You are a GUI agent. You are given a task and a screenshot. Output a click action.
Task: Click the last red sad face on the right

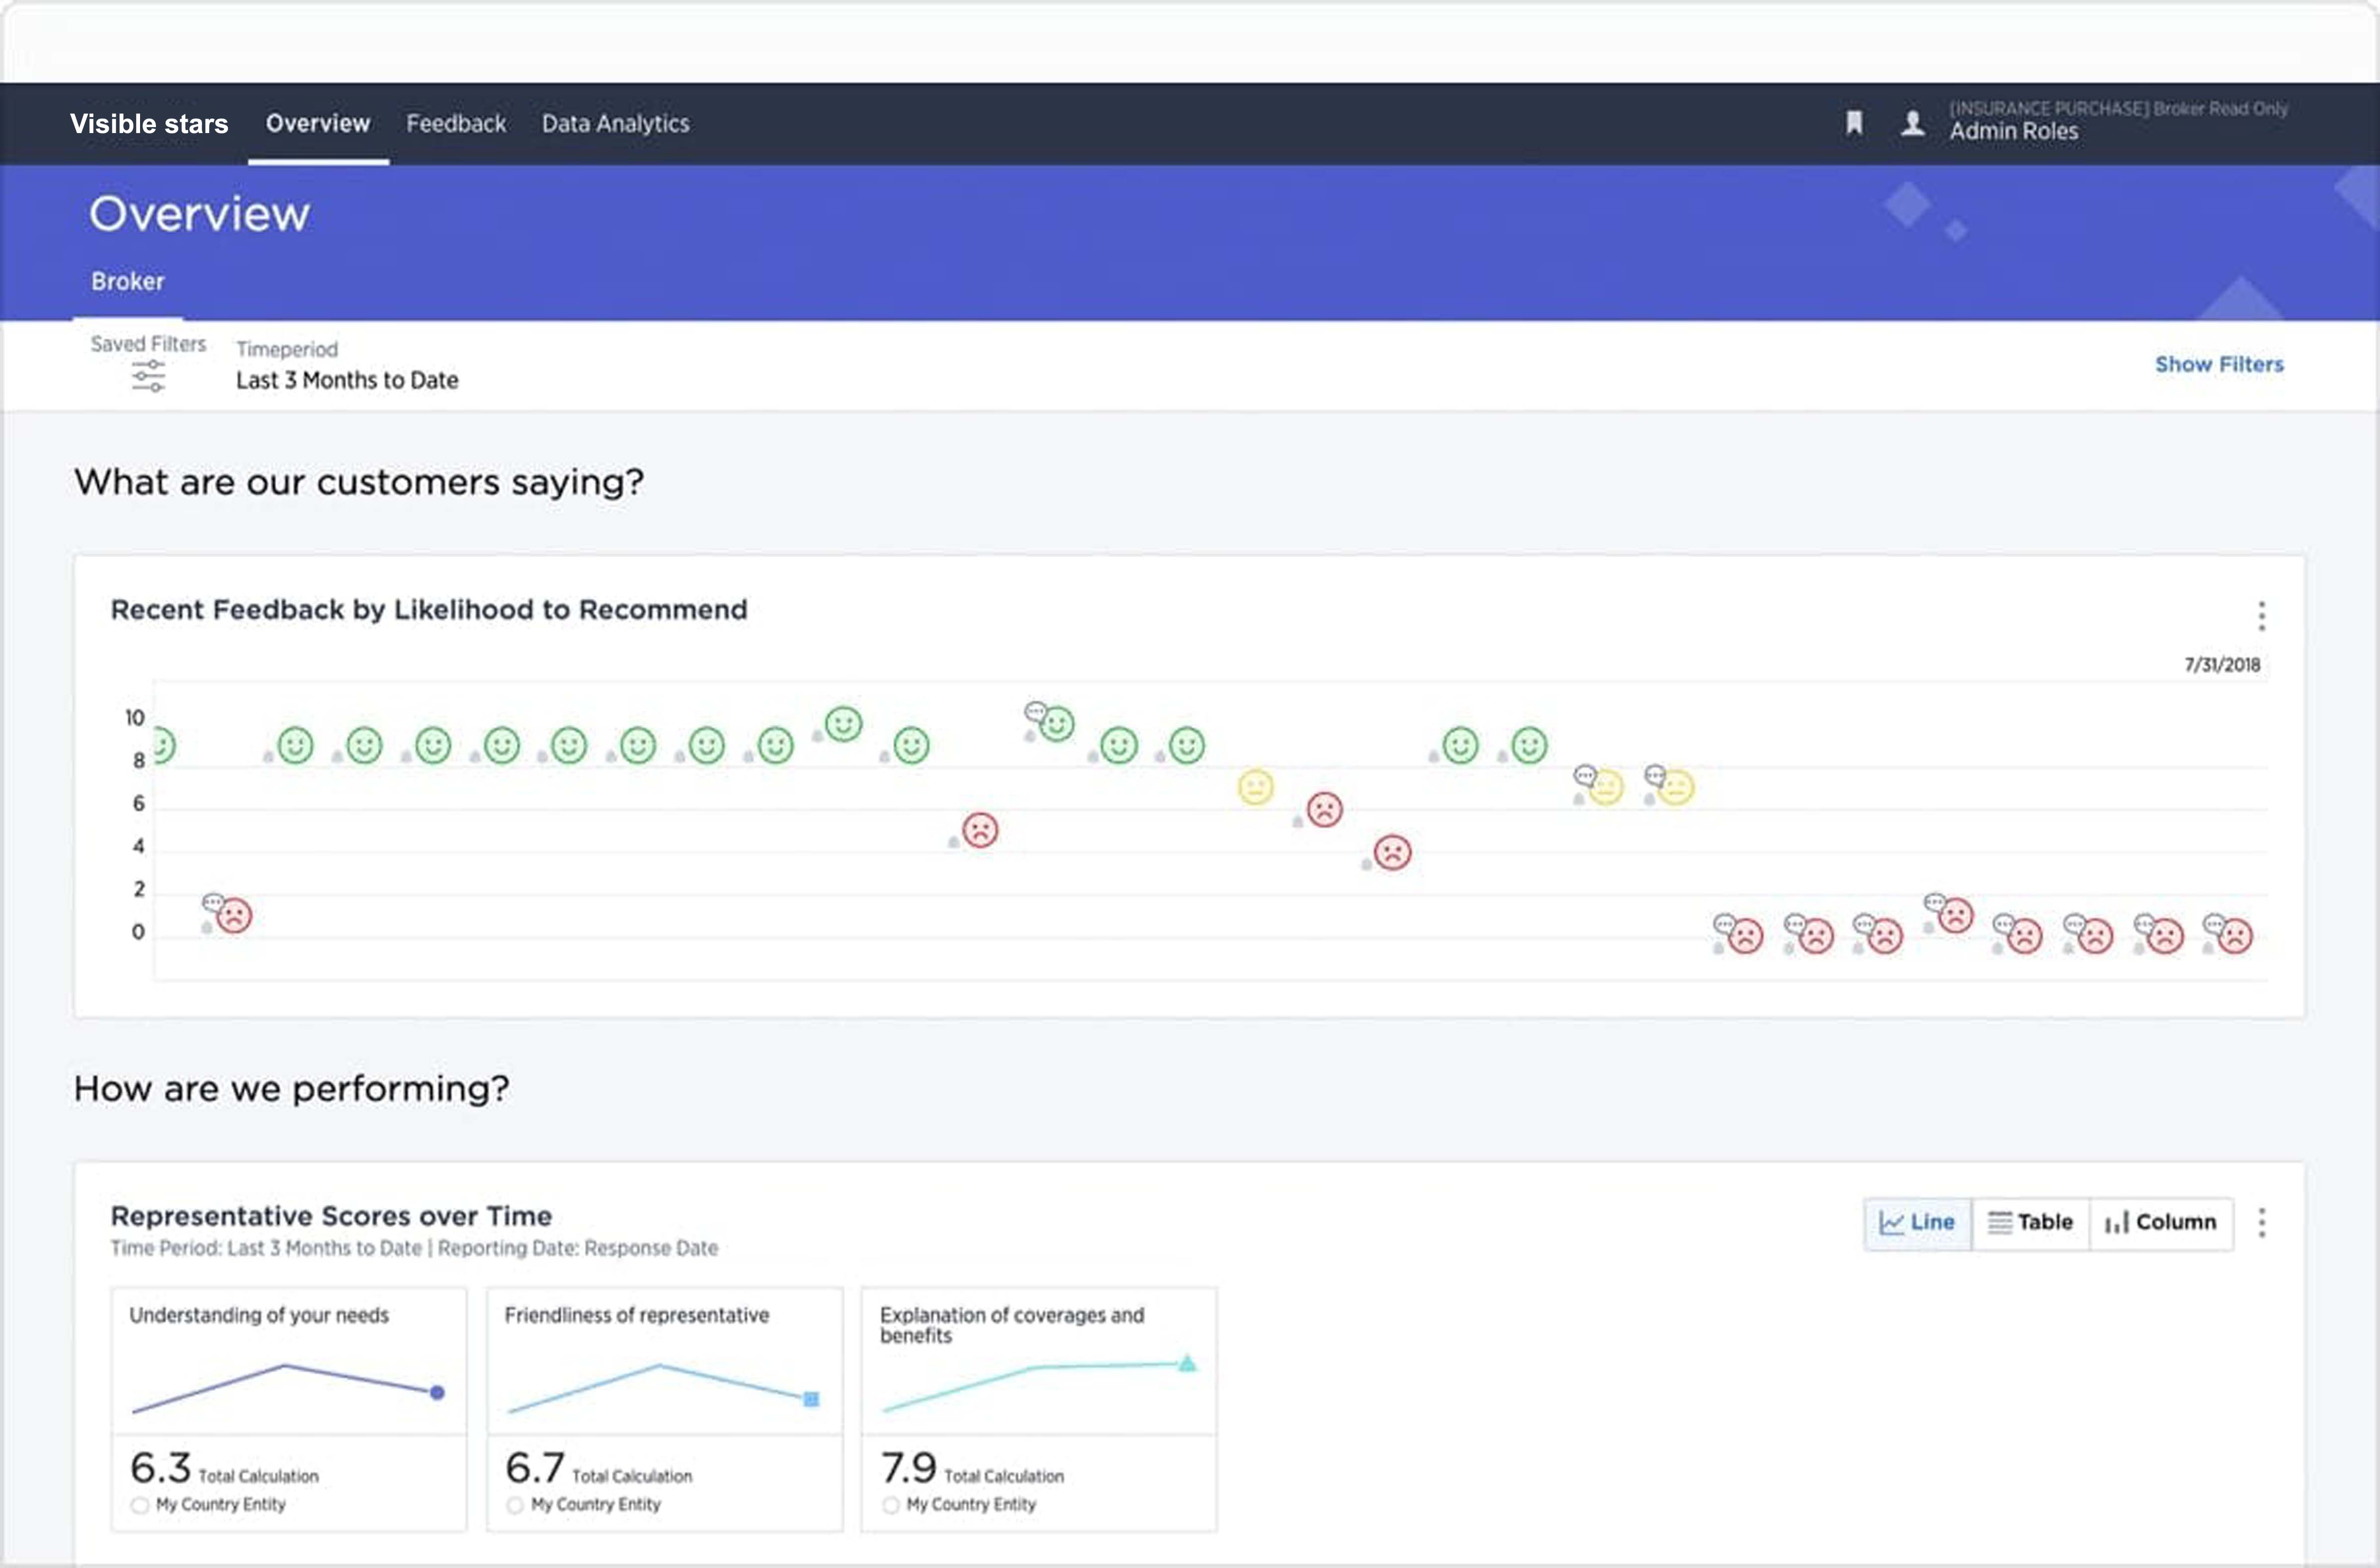coord(2235,936)
